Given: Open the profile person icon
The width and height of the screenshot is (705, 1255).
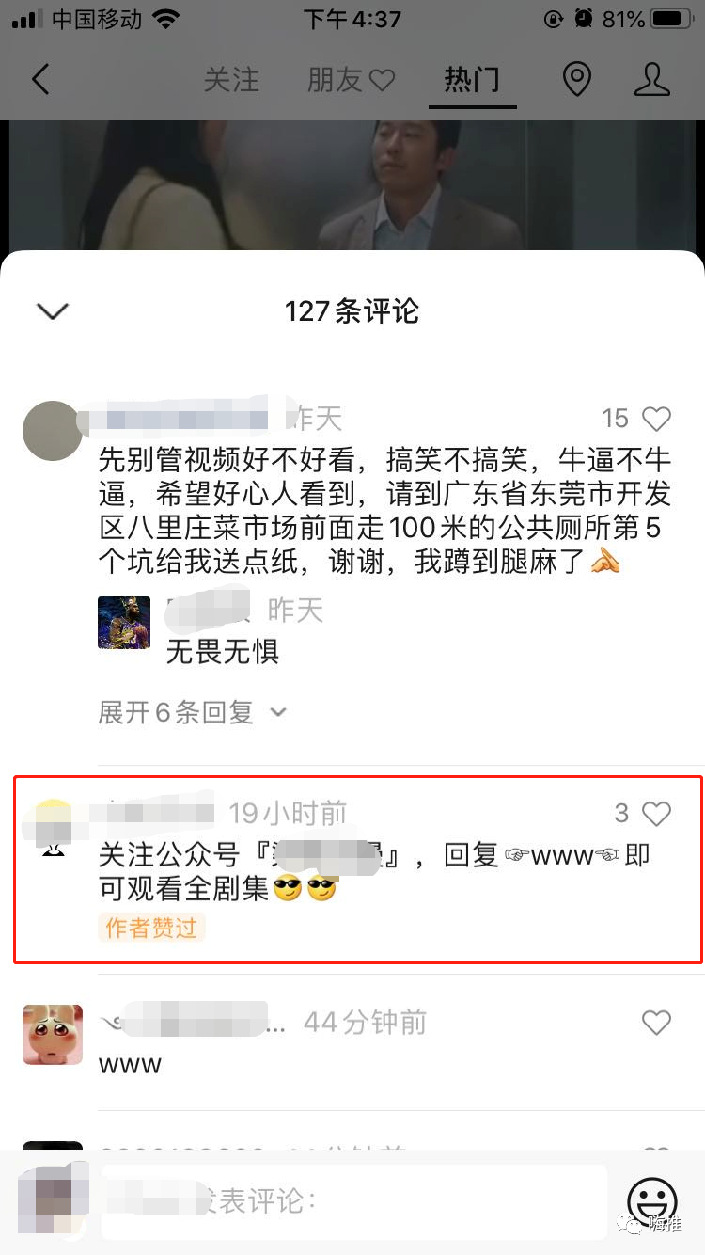Looking at the screenshot, I should point(651,79).
